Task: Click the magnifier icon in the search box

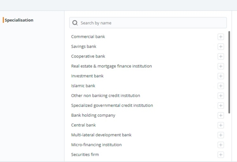Action: (x=75, y=23)
